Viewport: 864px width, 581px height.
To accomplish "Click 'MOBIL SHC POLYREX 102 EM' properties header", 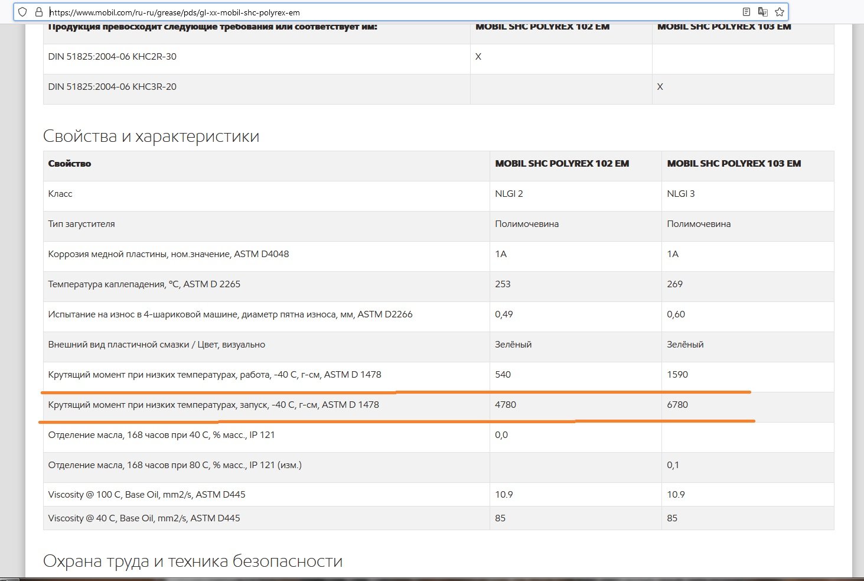I will [562, 164].
